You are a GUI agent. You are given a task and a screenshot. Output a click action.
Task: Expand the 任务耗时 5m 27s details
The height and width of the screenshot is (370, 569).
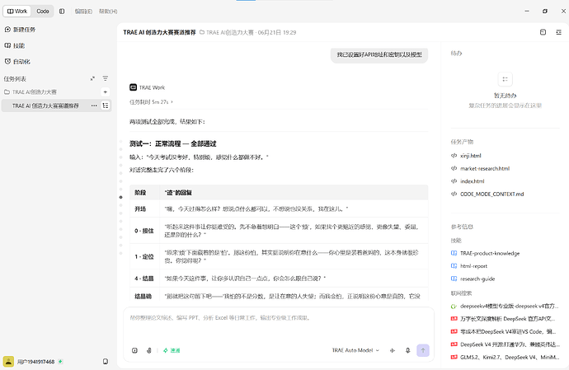click(x=152, y=102)
